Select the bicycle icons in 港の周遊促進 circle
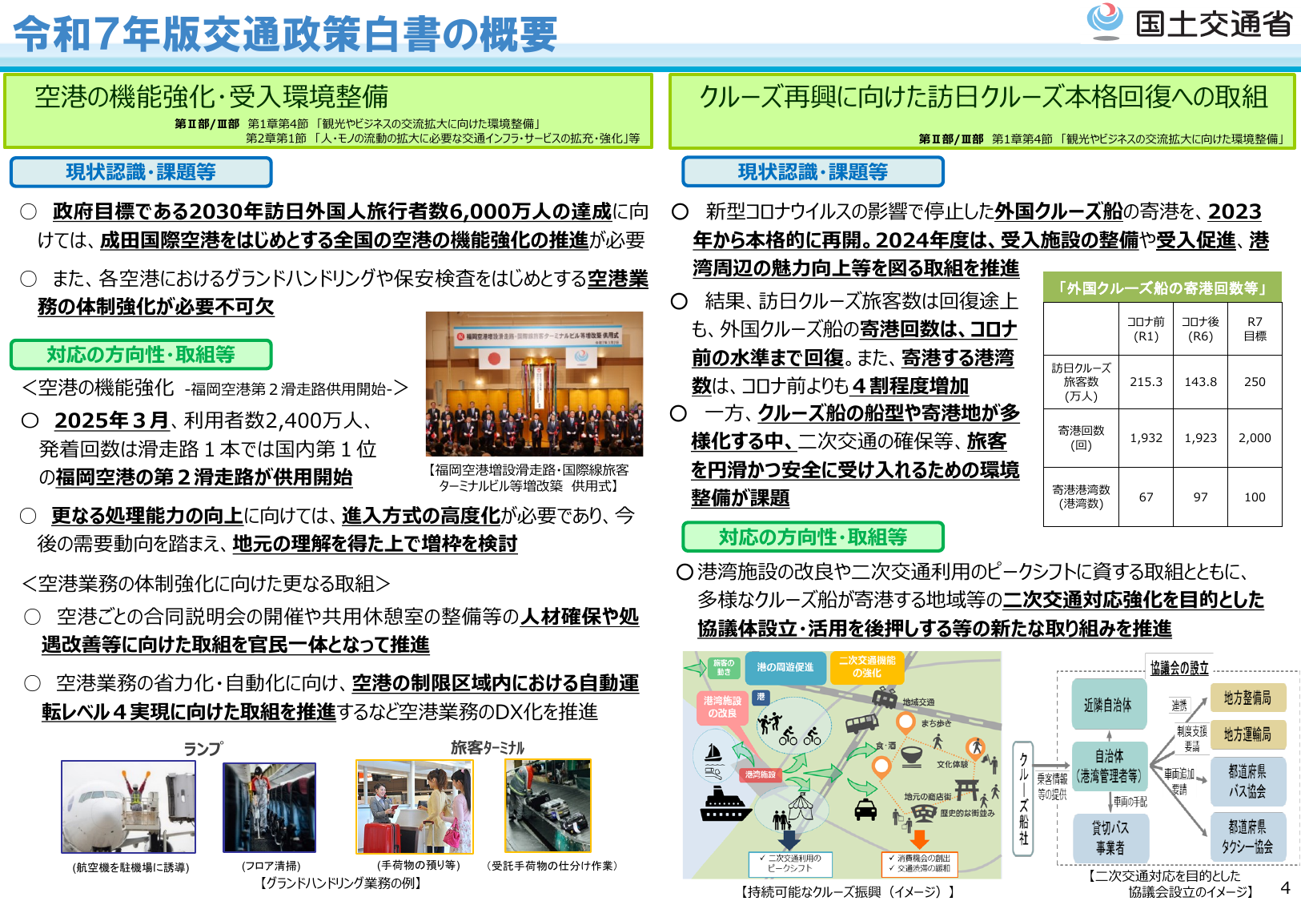 click(798, 738)
